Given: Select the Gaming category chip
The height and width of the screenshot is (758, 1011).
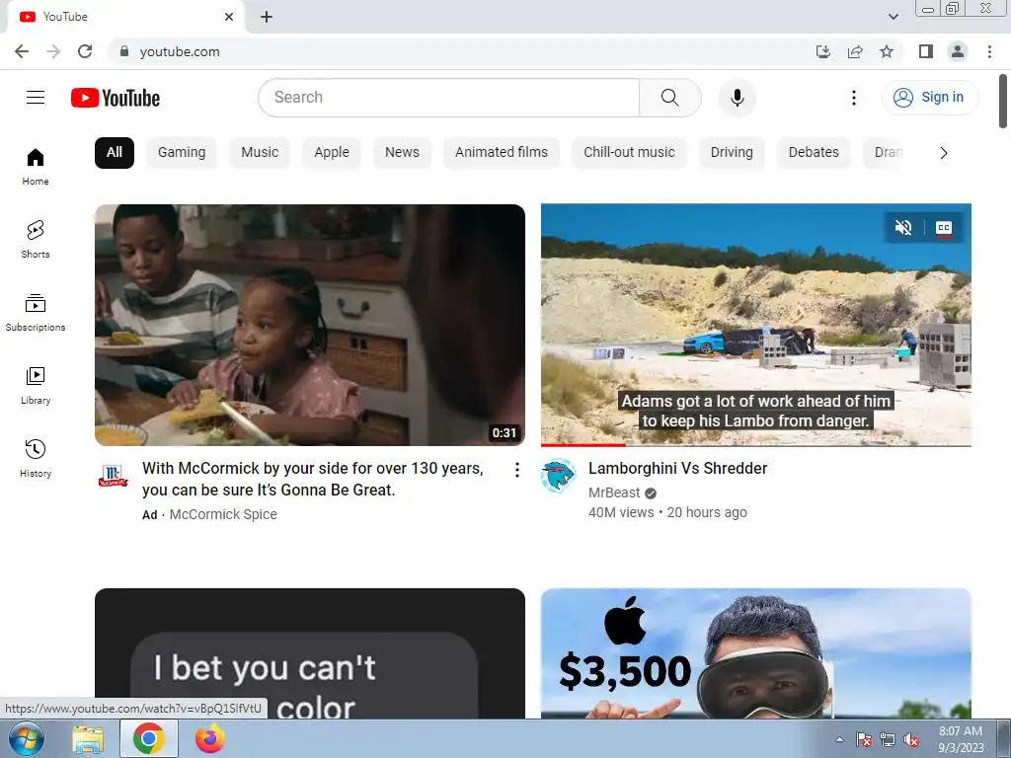Looking at the screenshot, I should (x=182, y=153).
